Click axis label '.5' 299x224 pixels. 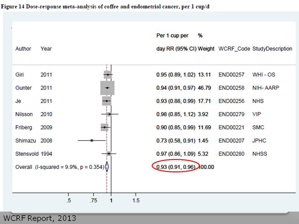(69, 200)
